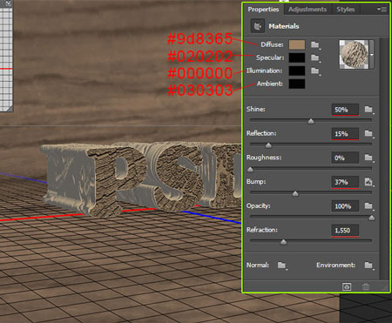
Task: Open the Illumination texture folder icon
Action: click(315, 71)
